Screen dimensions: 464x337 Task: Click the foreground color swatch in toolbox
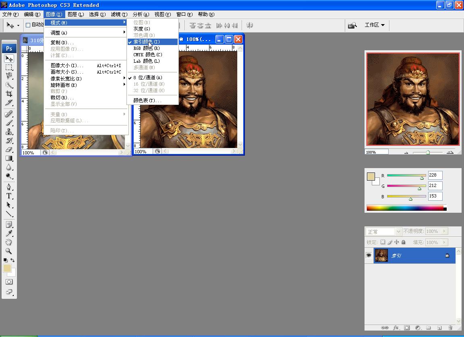pyautogui.click(x=7, y=268)
